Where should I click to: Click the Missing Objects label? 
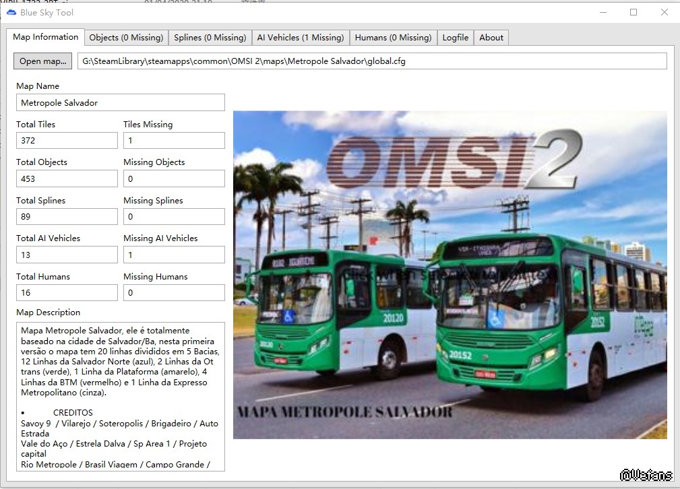(154, 162)
